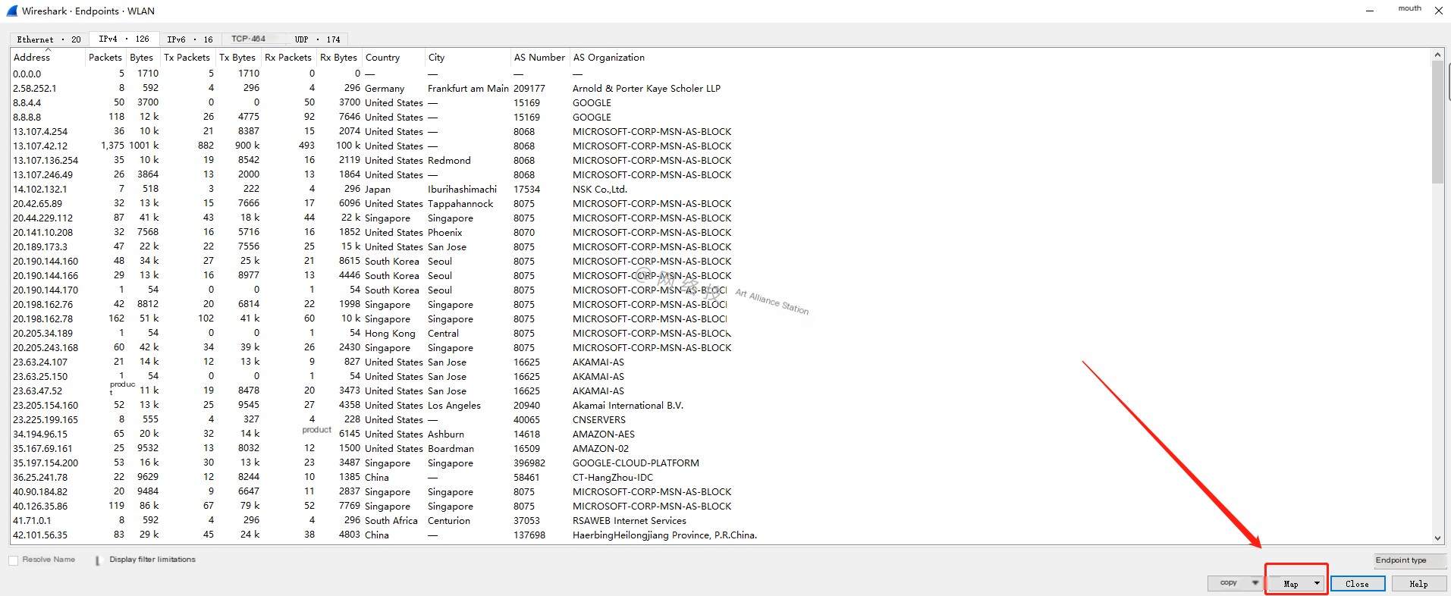This screenshot has width=1451, height=596.
Task: Select the 14.102.132.1 address
Action: (40, 190)
